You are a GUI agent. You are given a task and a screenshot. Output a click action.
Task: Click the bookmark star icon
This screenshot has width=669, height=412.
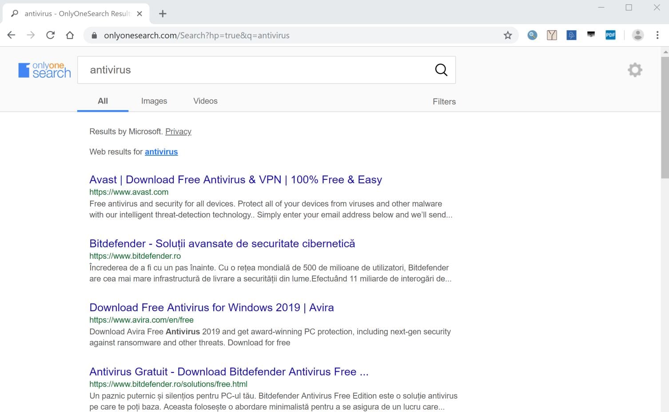pos(508,36)
